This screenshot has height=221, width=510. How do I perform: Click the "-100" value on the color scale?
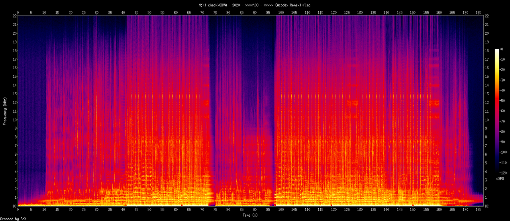(x=504, y=153)
